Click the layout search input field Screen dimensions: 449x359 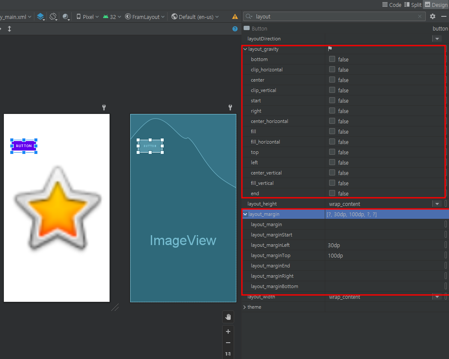335,16
